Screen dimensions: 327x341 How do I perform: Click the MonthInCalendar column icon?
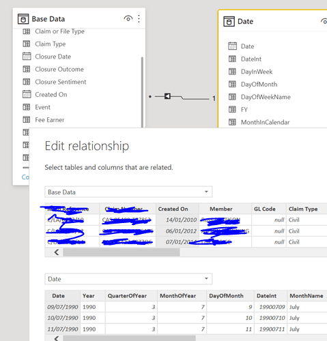[x=232, y=122]
